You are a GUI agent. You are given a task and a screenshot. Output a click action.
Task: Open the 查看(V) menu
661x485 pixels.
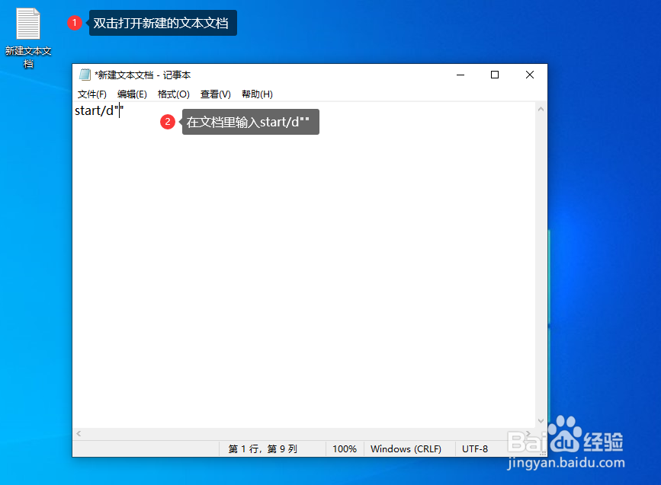[x=216, y=94]
